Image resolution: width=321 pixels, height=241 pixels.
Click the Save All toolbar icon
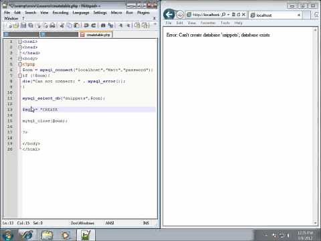tap(31, 25)
